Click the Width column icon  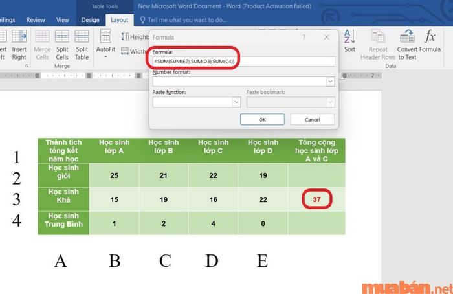coord(125,51)
